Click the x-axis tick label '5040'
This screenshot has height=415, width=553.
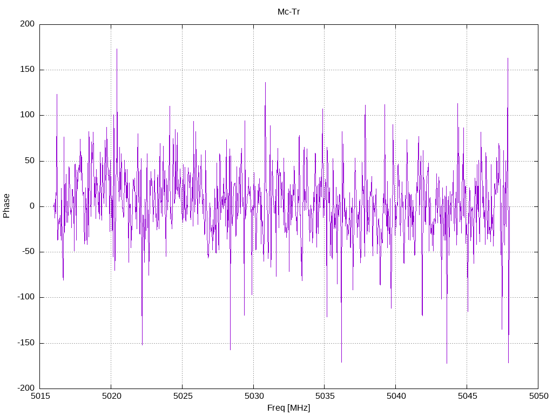(396, 396)
